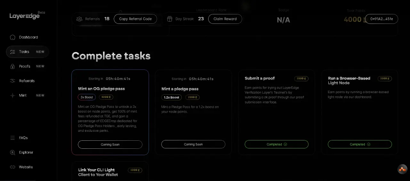410x181 pixels.
Task: Click the FAQs list icon
Action: click(x=12, y=138)
